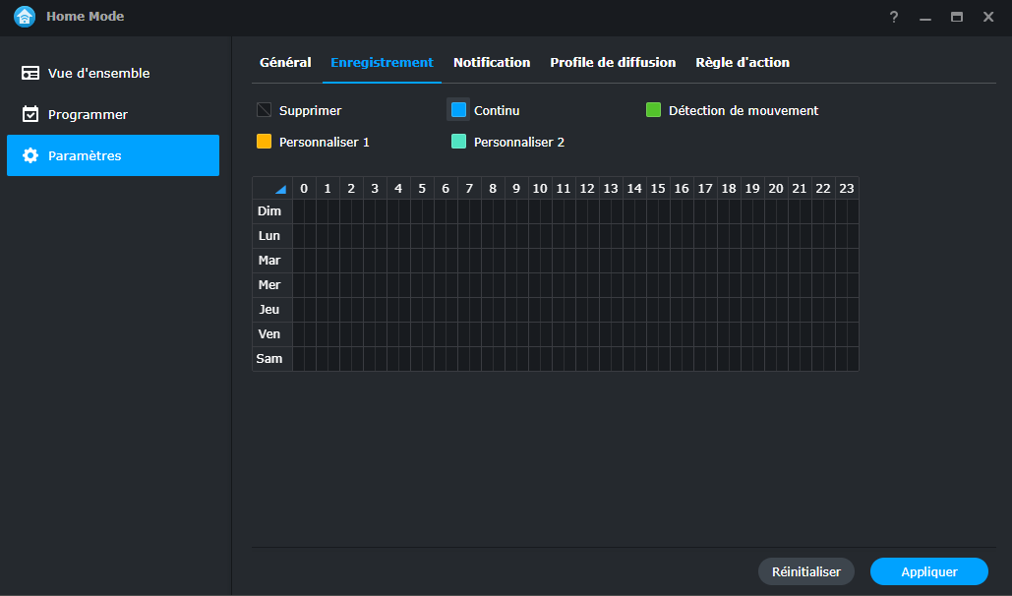Open the Règle d'action tab
This screenshot has height=596, width=1012.
click(x=743, y=62)
